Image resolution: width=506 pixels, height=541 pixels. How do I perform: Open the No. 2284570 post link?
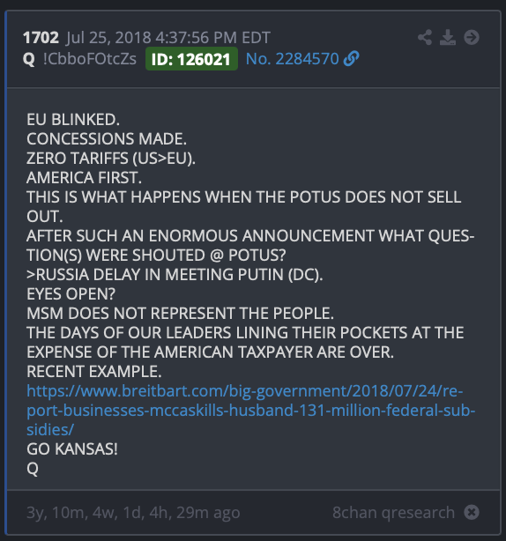[293, 59]
